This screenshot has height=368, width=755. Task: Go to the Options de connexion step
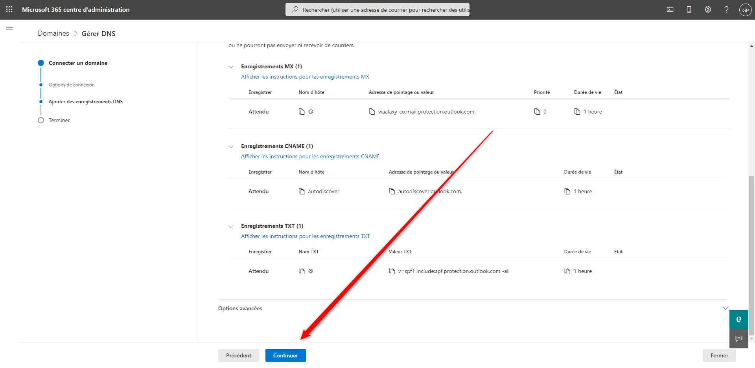[x=72, y=85]
